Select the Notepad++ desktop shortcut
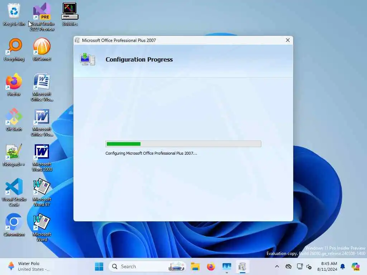Image resolution: width=367 pixels, height=275 pixels. (14, 155)
